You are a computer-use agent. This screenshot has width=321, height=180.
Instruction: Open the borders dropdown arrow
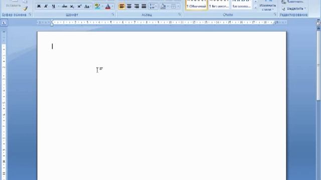click(178, 6)
